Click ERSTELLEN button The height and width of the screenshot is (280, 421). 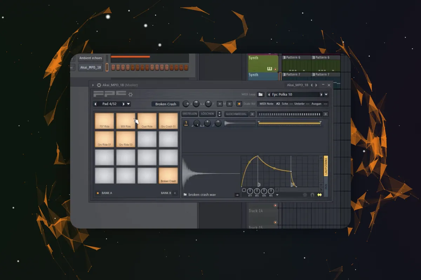190,114
